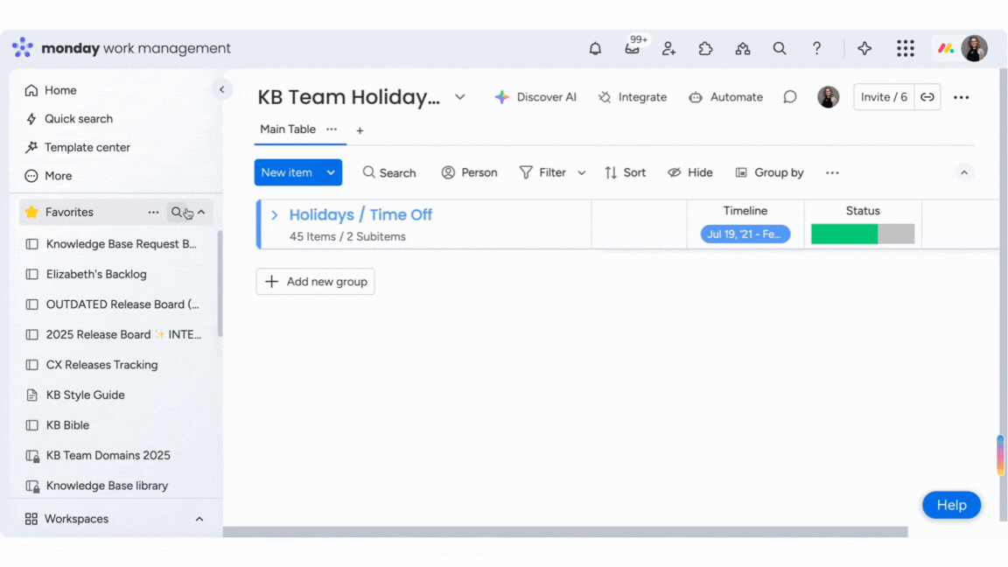Open 2025 Release Board

coord(123,335)
